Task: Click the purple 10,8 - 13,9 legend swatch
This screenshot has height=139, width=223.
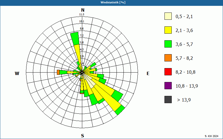Action: [168, 86]
